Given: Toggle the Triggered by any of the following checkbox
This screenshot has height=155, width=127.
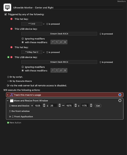Looking at the screenshot, I should pos(6,14).
